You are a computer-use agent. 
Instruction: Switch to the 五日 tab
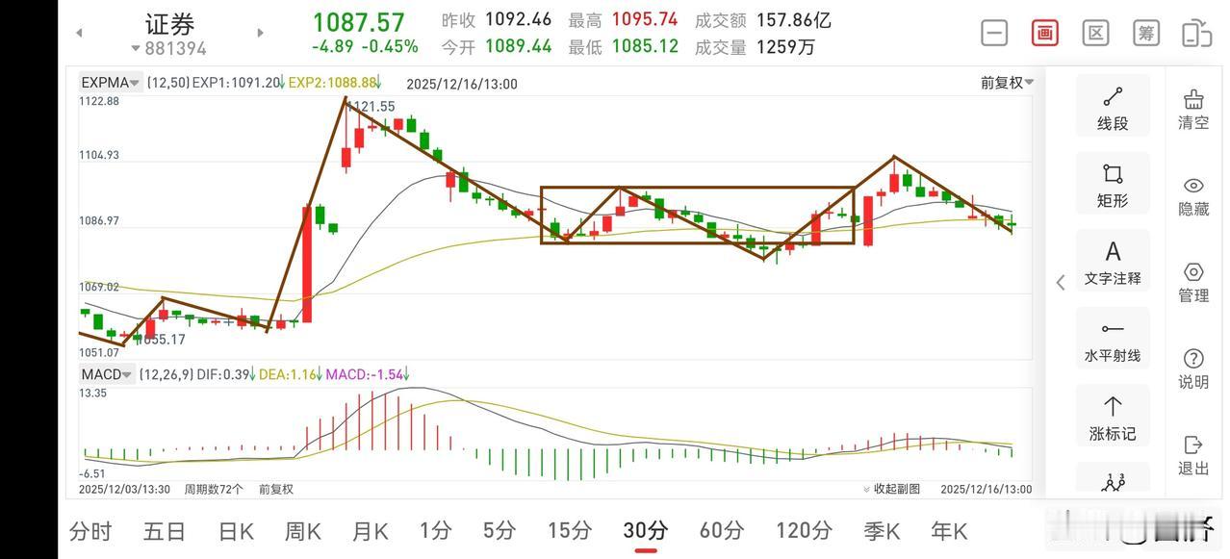tap(165, 530)
